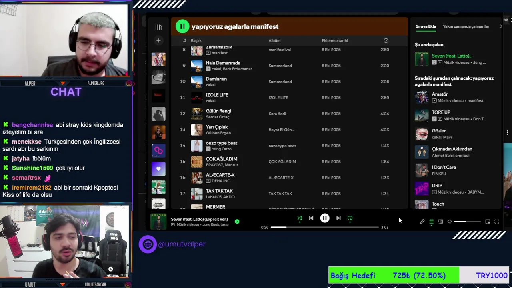Click the Yarı Çıplak song title
Viewport: 512px width, 288px height.
[217, 127]
